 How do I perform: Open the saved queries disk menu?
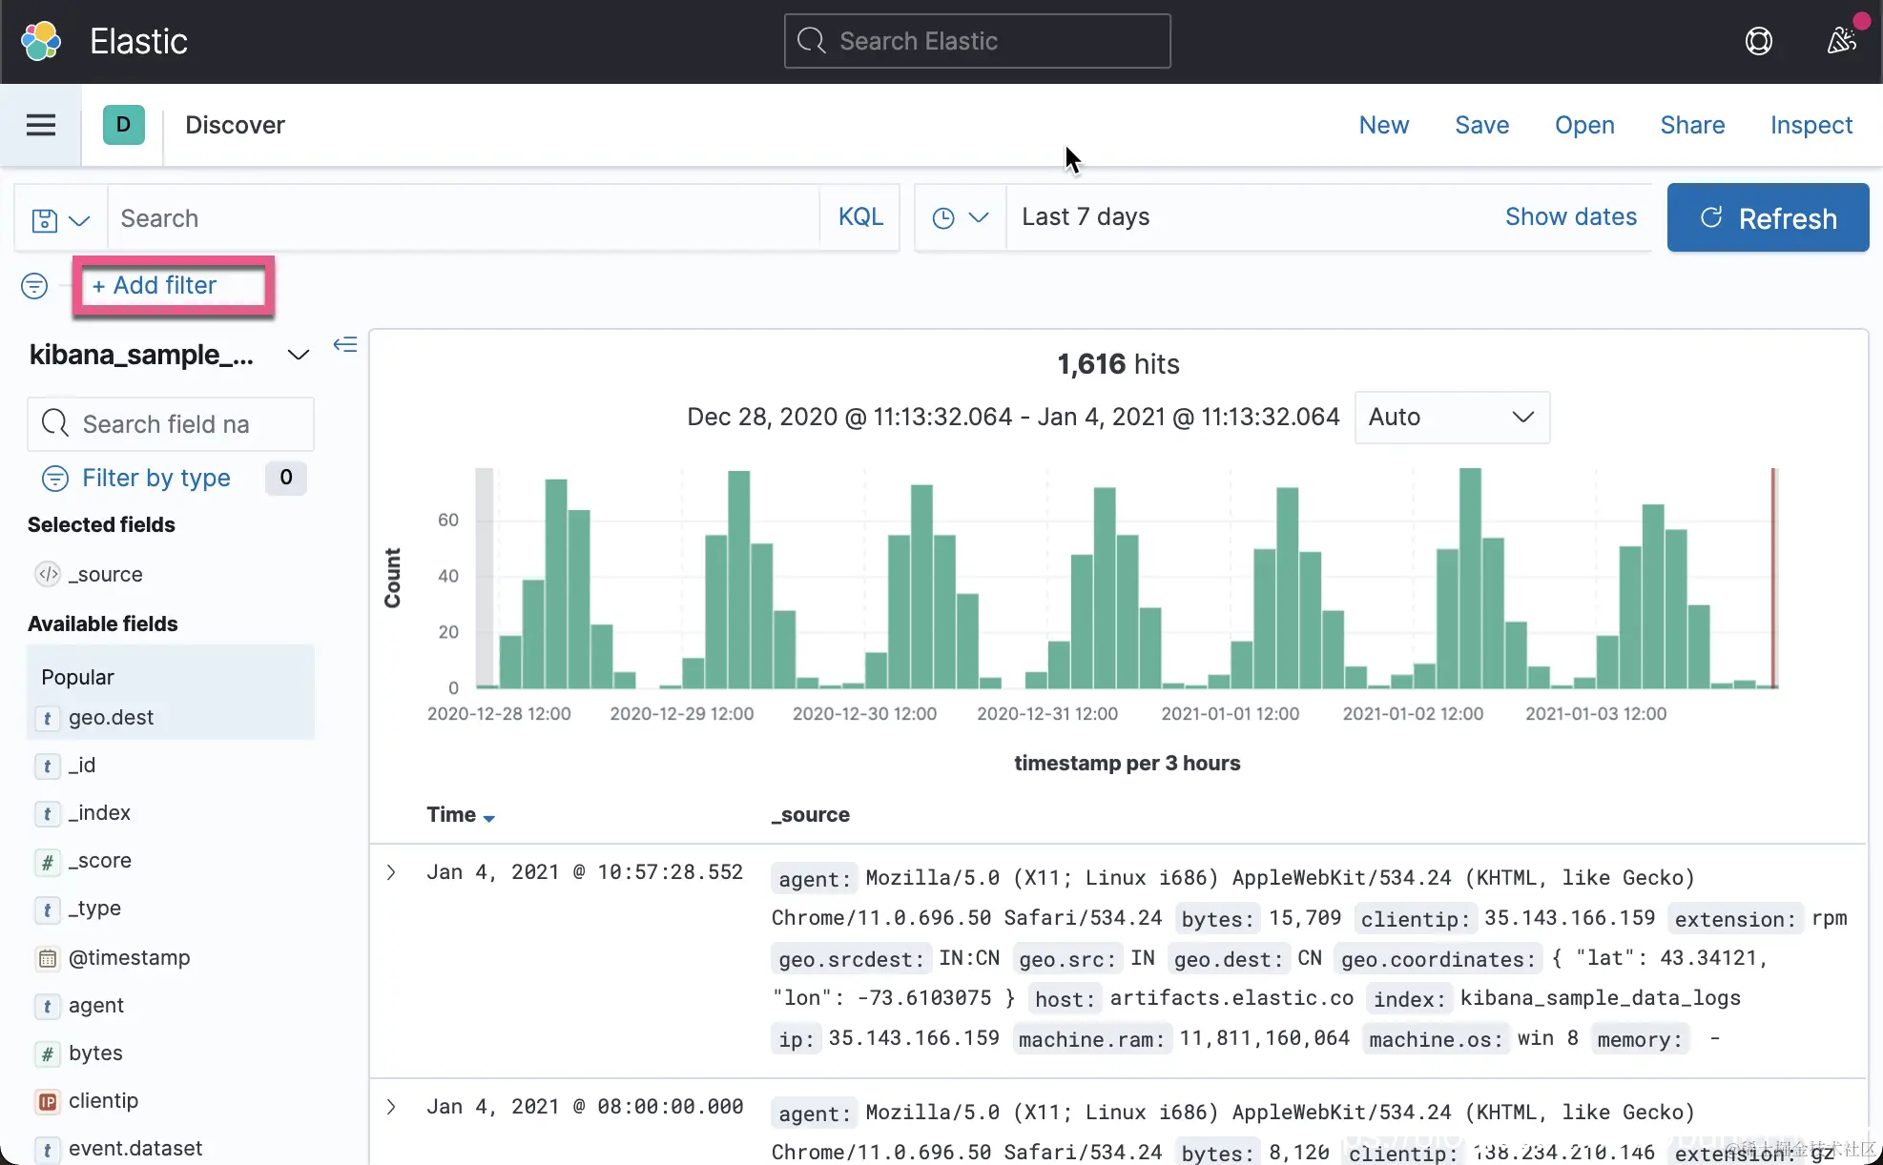[x=59, y=219]
